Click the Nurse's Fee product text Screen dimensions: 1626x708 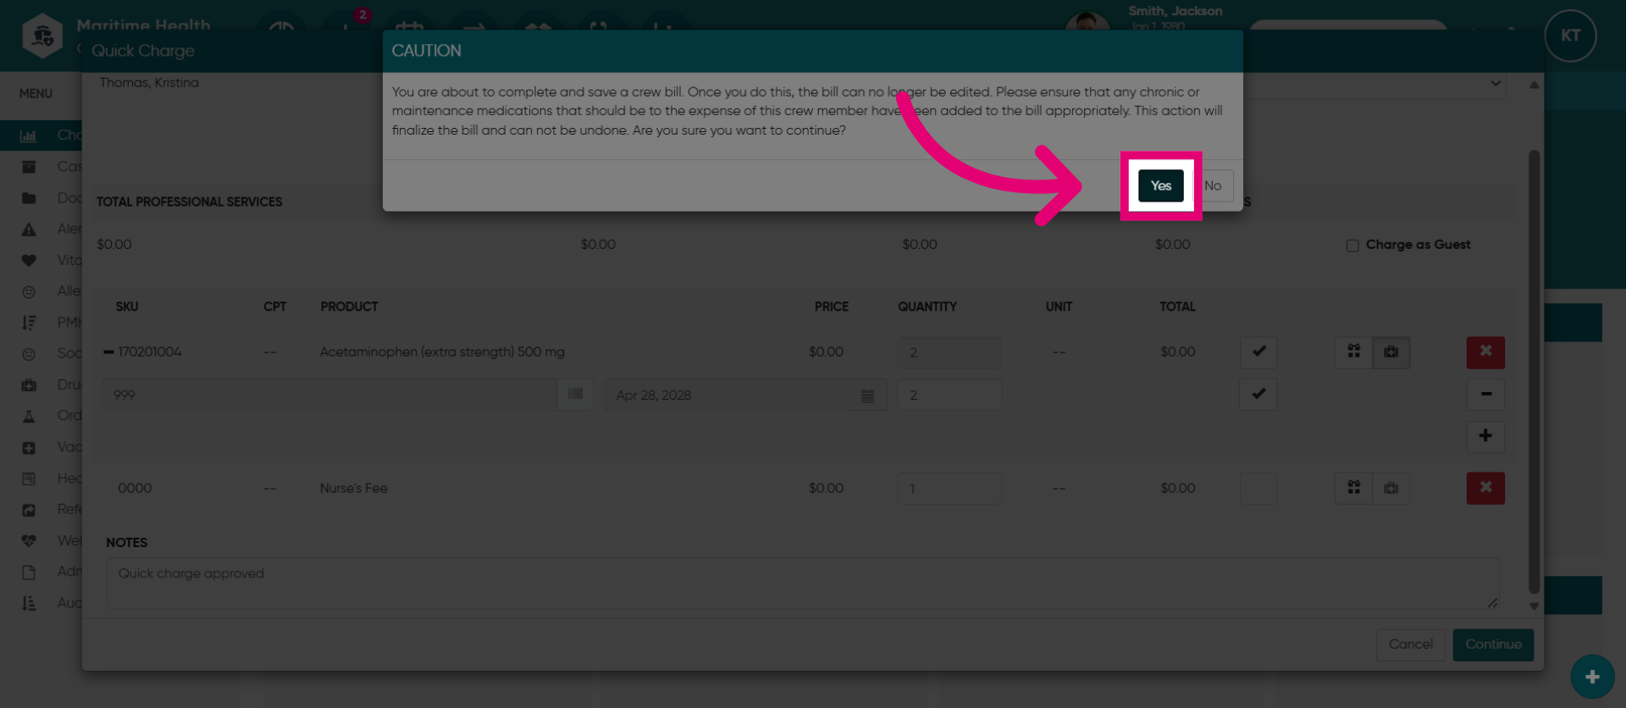coord(353,488)
